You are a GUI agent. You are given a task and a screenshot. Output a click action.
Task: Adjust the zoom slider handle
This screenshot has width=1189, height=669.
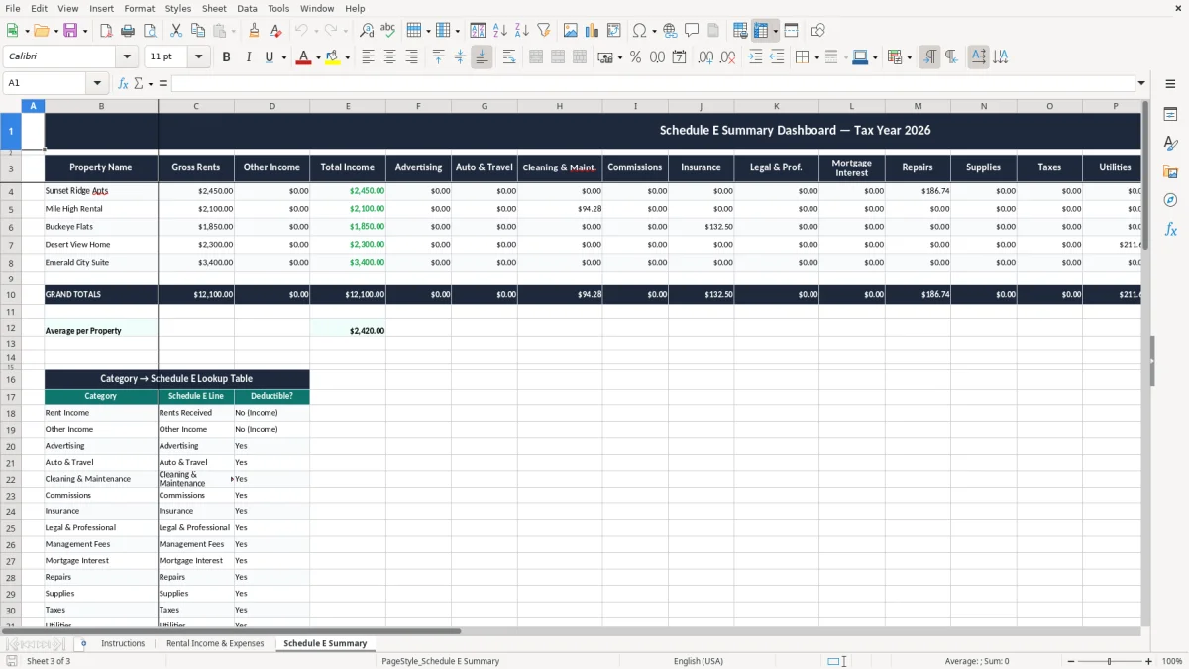(1110, 661)
